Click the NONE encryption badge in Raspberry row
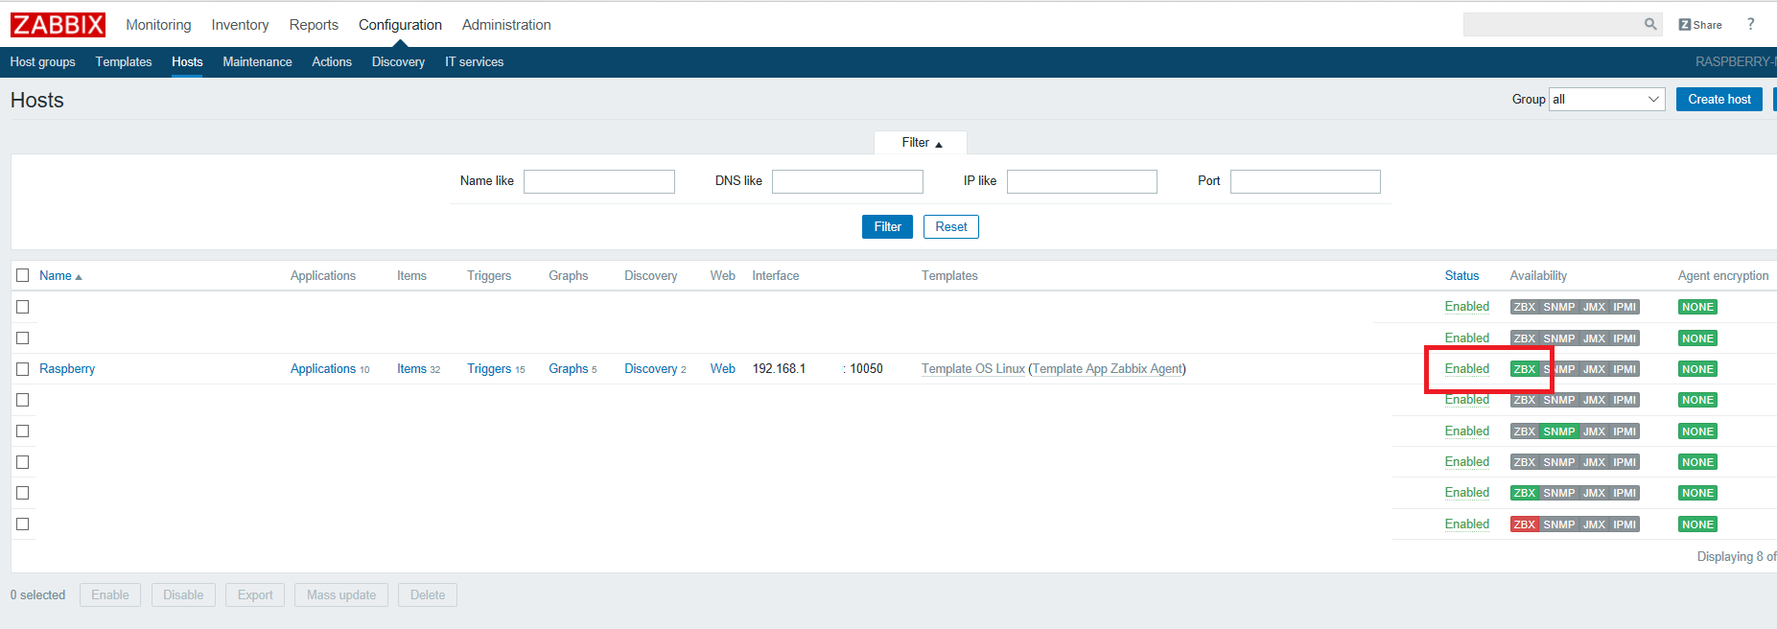The width and height of the screenshot is (1777, 629). coord(1697,369)
